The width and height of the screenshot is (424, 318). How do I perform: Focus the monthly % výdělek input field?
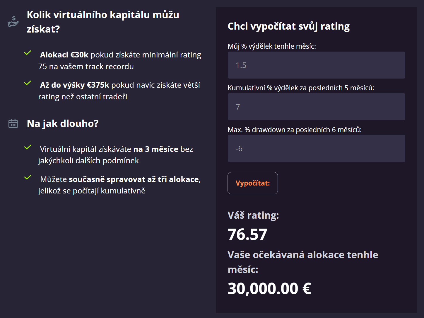point(316,65)
